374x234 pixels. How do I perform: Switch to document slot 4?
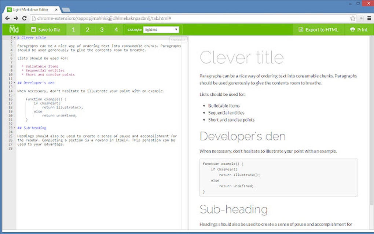click(x=116, y=29)
